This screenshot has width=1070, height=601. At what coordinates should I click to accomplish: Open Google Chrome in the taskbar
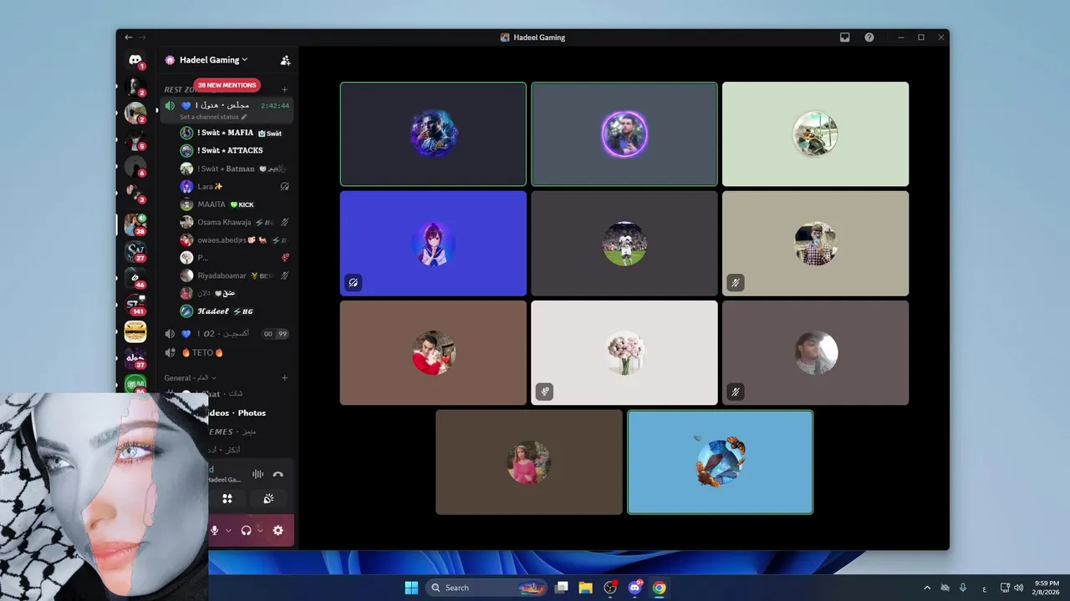(x=659, y=588)
